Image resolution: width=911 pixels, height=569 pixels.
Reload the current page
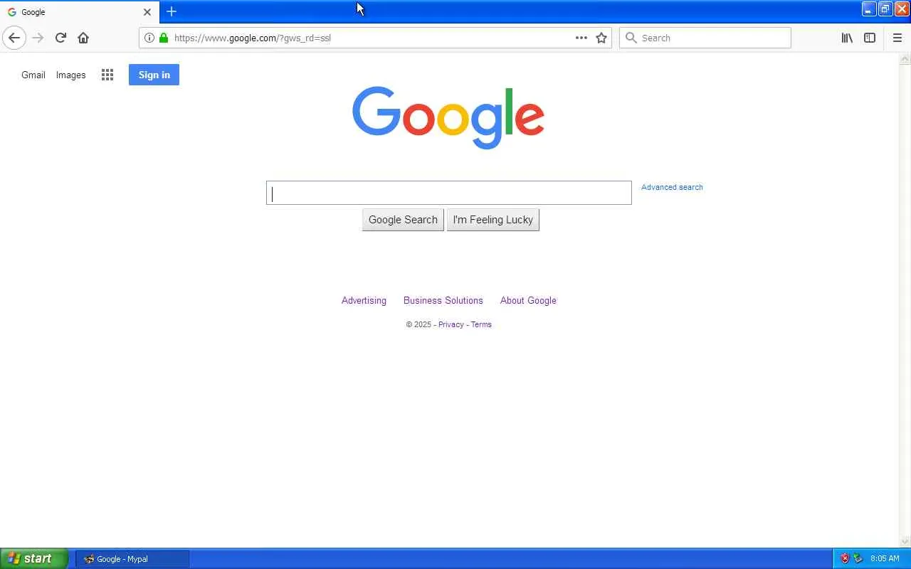coord(60,38)
